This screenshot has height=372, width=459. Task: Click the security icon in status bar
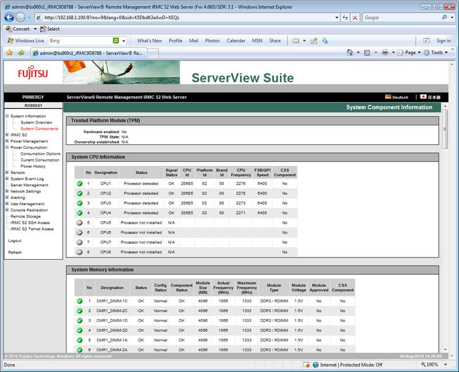(306, 365)
